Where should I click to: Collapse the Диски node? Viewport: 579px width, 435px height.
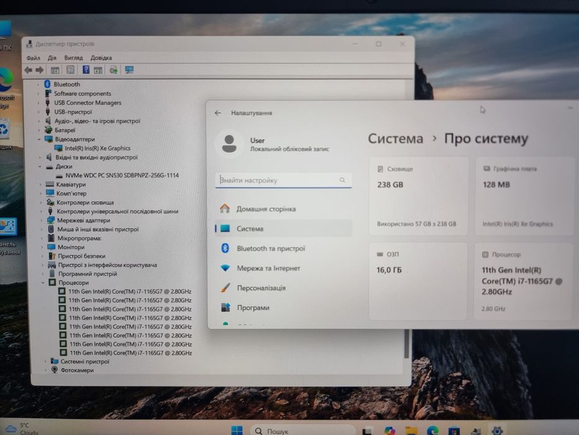40,167
